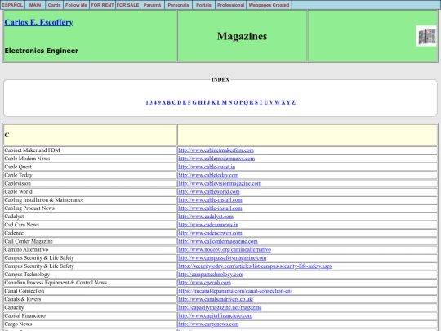This screenshot has height=331, width=441.
Task: Open callcentermagazine.com link
Action: [x=218, y=241]
